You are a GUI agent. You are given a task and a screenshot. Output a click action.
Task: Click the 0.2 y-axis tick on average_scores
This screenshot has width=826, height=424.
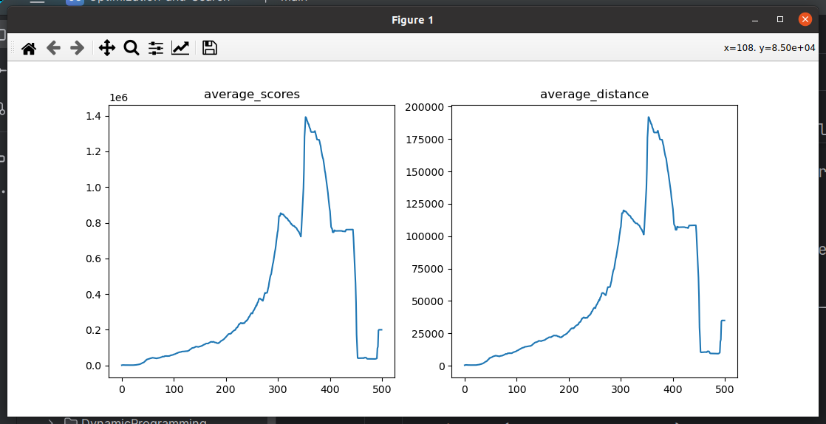coord(94,330)
